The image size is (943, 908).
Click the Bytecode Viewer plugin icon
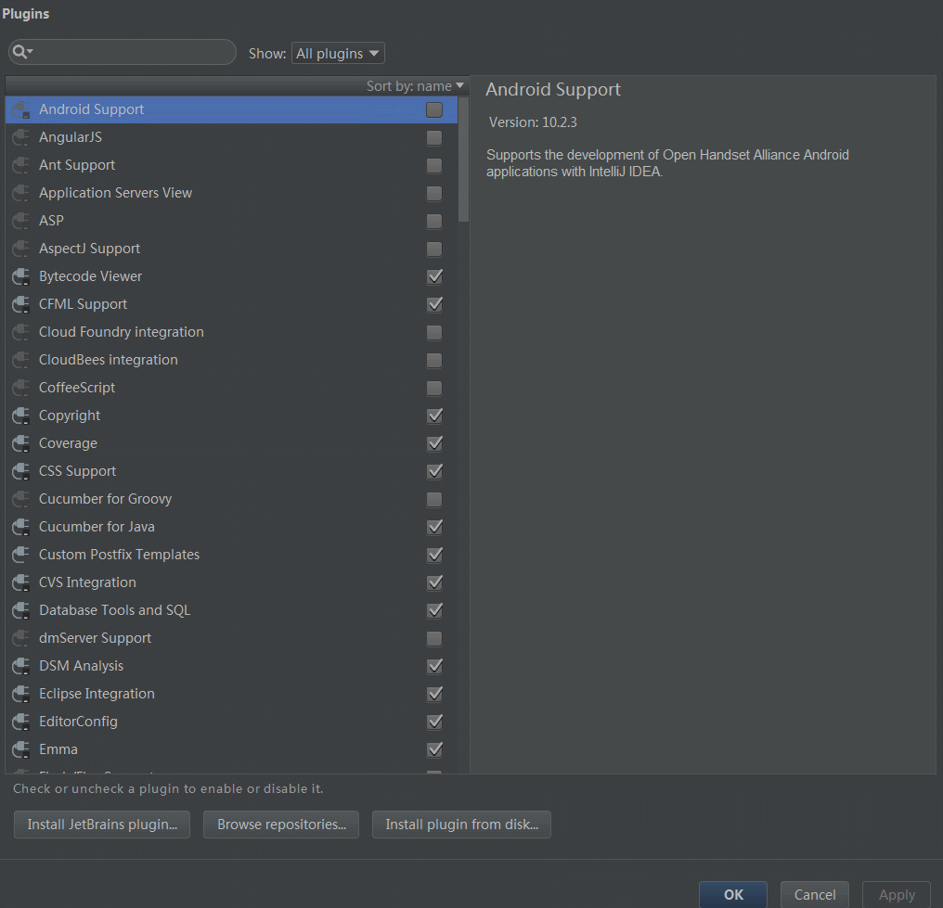click(x=20, y=276)
